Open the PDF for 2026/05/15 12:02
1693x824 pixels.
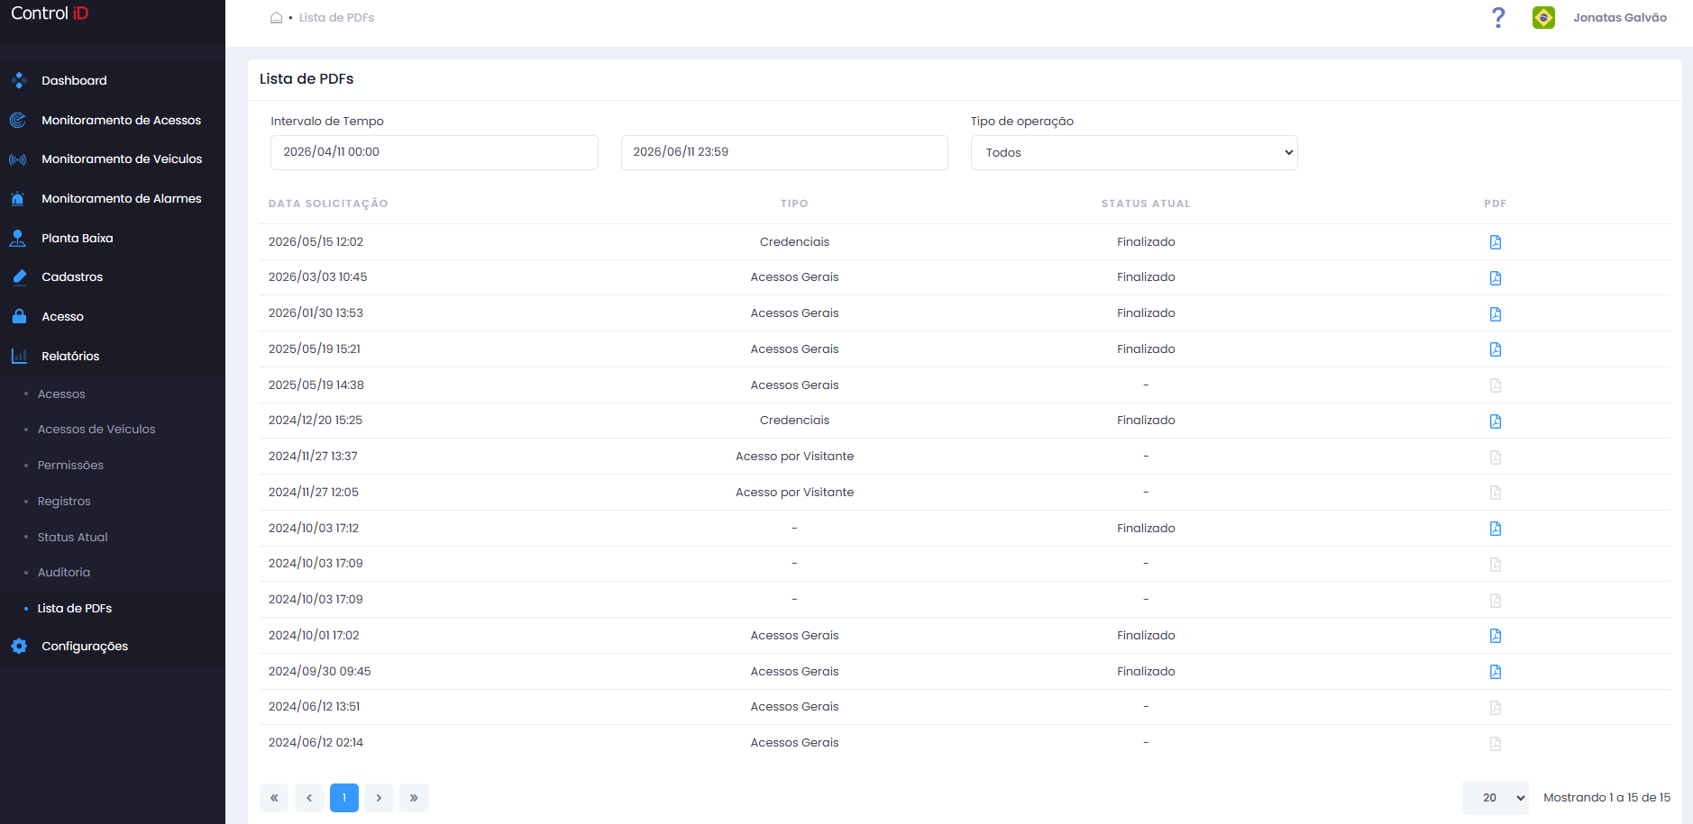pyautogui.click(x=1495, y=242)
